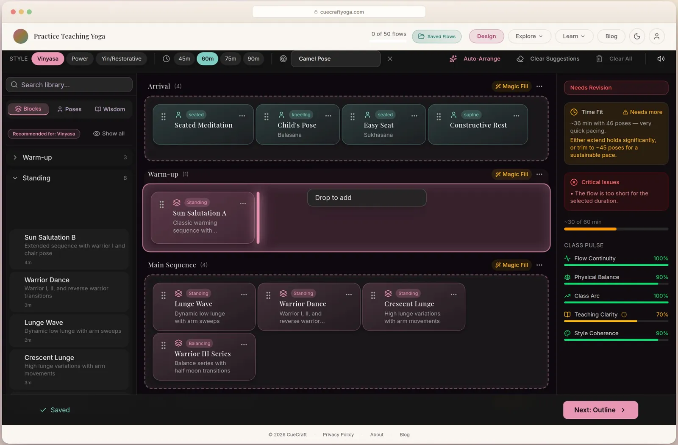This screenshot has height=445, width=678.
Task: Open options menu for Lunge Wave block
Action: pyautogui.click(x=244, y=295)
